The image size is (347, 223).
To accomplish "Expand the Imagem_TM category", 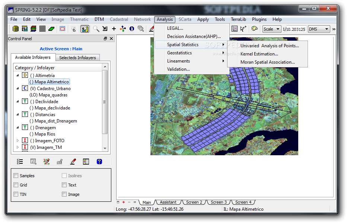I will [18, 147].
